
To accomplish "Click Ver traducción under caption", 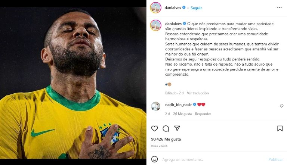I will point(198,93).
